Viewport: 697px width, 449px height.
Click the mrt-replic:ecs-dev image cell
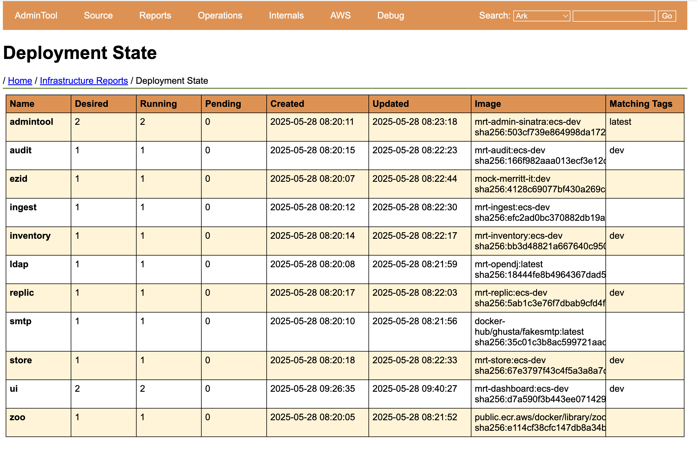538,298
